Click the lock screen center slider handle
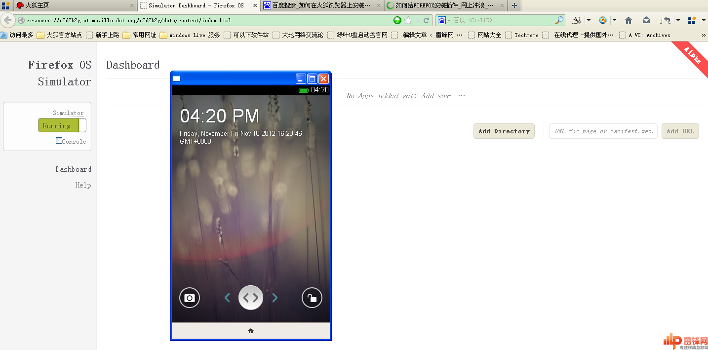 (x=251, y=298)
